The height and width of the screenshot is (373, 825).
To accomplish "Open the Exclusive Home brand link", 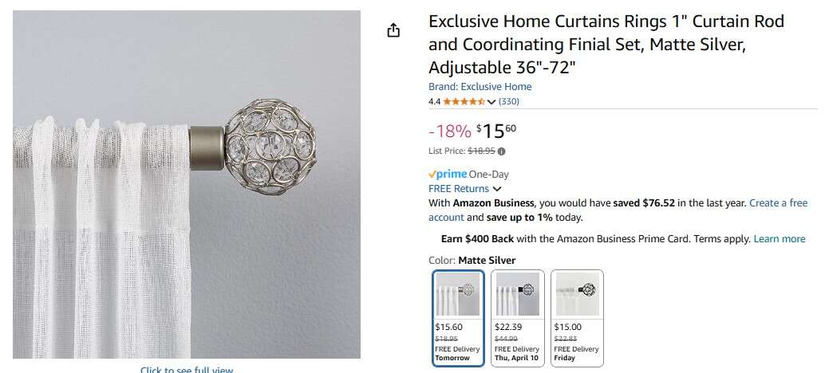I will coord(480,87).
